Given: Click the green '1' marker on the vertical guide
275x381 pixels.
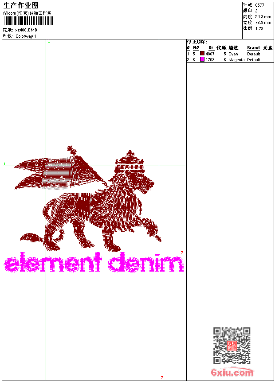Looking at the screenshot, I should (x=49, y=42).
